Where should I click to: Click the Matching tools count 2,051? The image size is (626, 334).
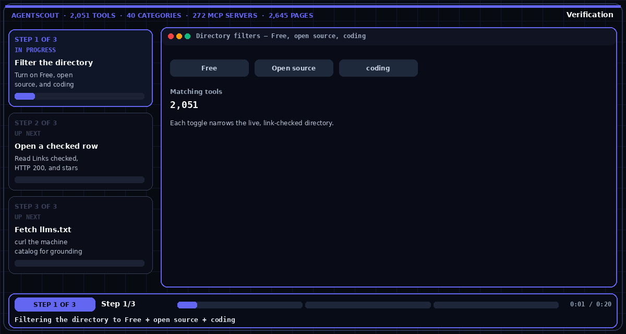coord(184,105)
